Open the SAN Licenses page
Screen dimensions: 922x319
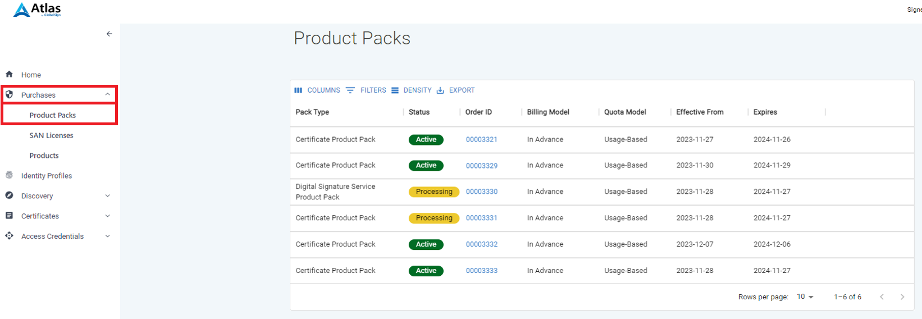[51, 135]
